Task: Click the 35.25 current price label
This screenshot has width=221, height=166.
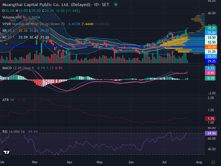Action: [x=211, y=28]
